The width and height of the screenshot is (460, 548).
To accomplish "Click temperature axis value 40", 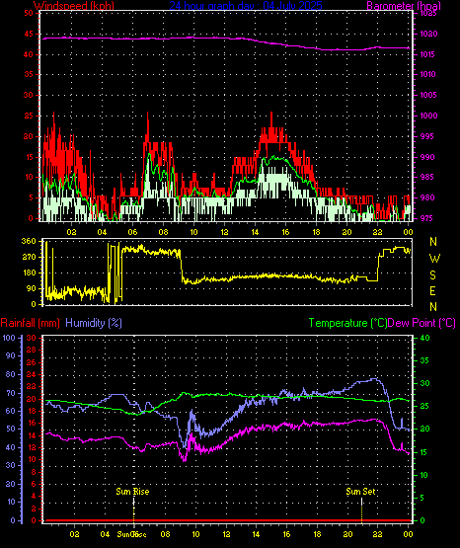I will [424, 338].
